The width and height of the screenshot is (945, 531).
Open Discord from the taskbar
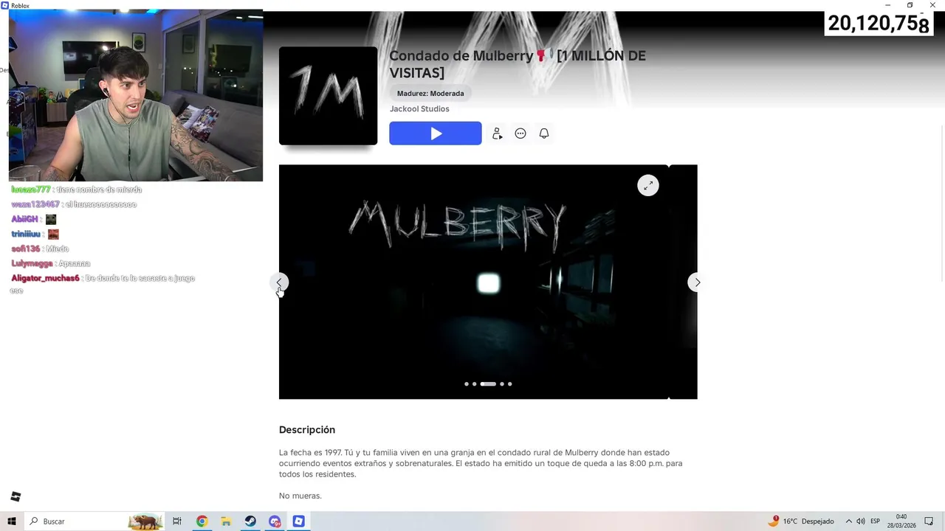pyautogui.click(x=275, y=521)
